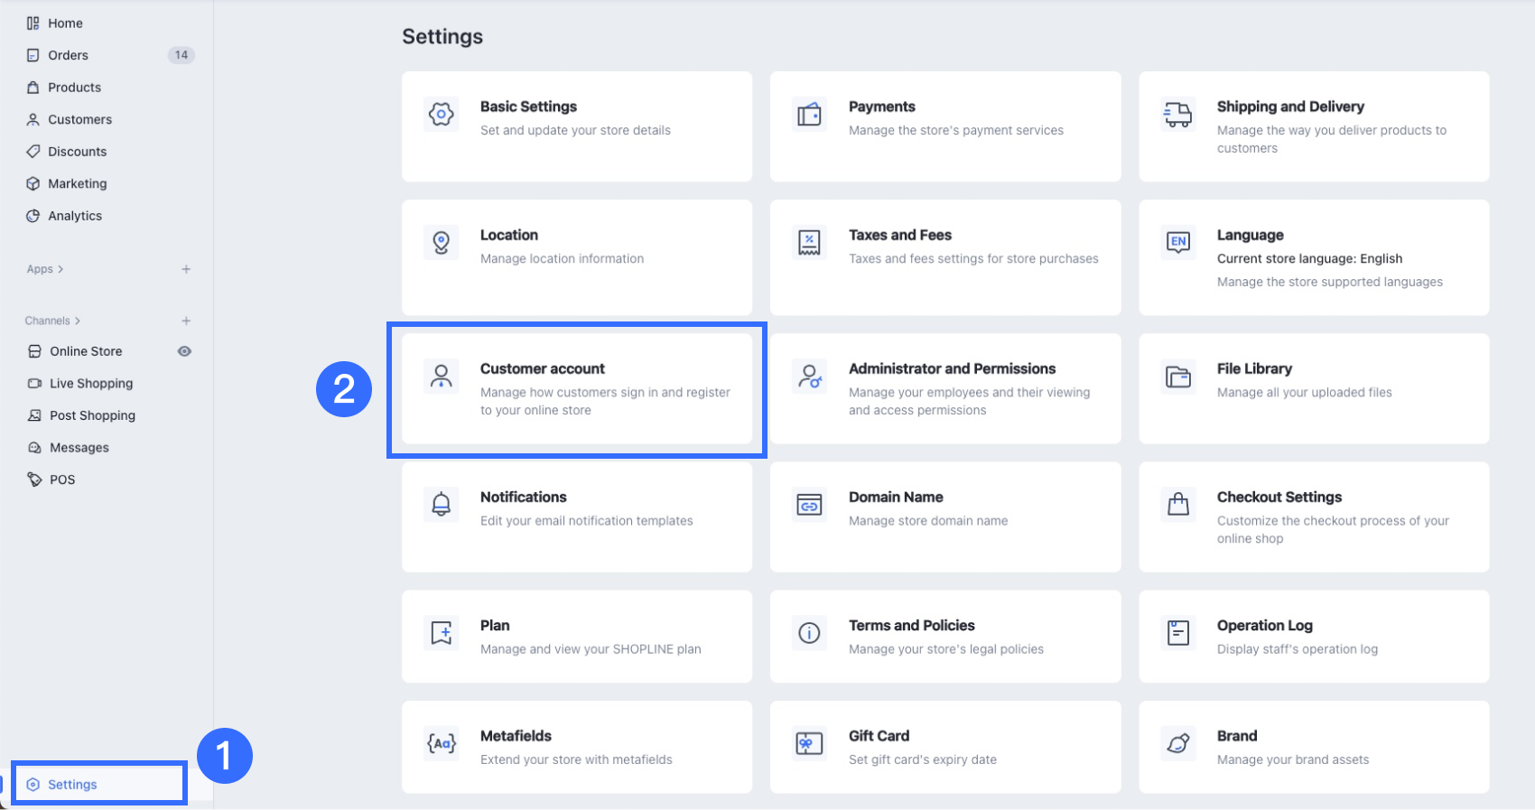Expand the Apps section chevron
The image size is (1535, 810).
coord(60,269)
